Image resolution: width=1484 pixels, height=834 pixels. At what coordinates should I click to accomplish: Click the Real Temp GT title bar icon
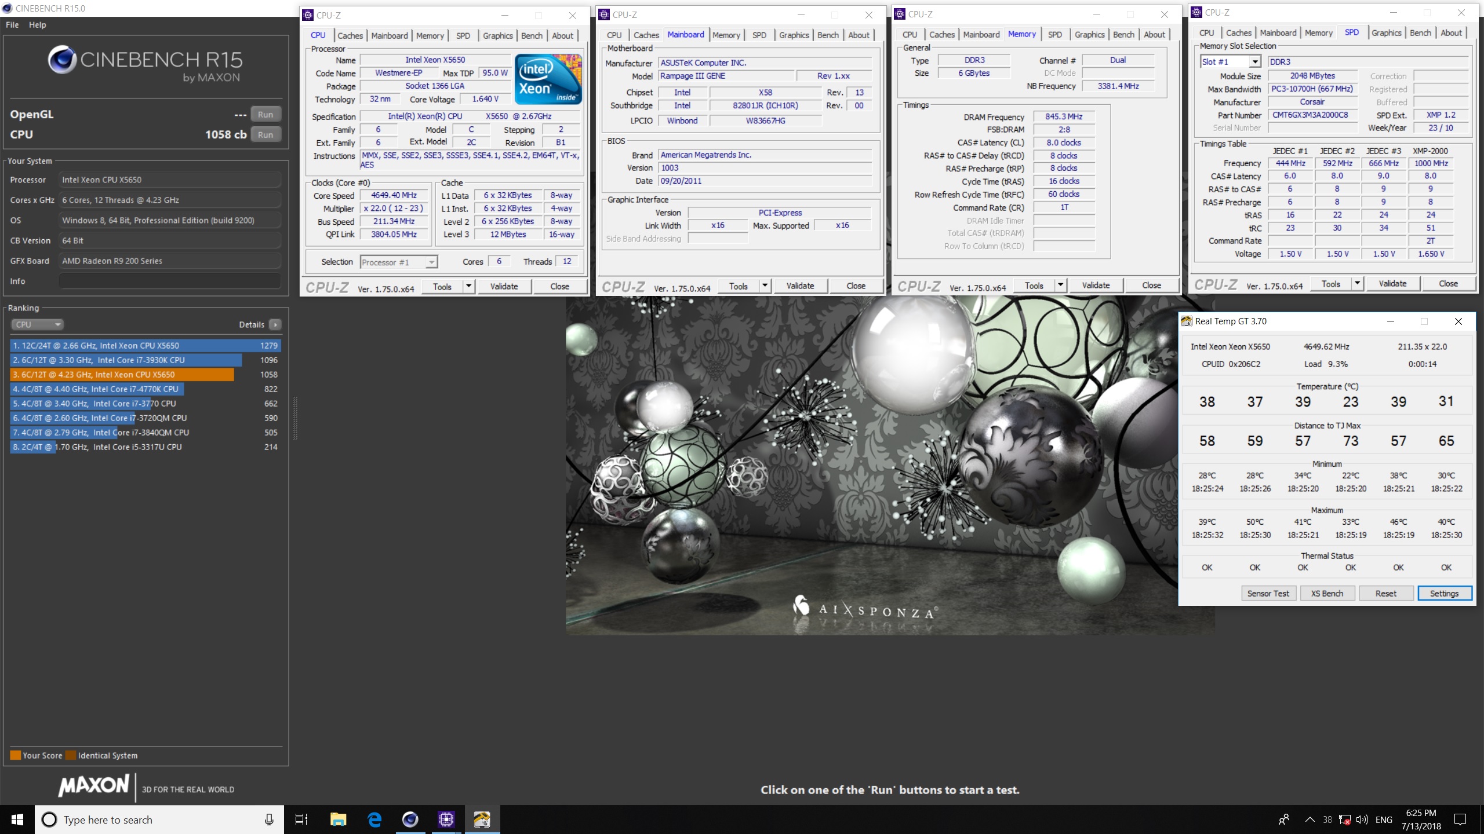pyautogui.click(x=1187, y=321)
